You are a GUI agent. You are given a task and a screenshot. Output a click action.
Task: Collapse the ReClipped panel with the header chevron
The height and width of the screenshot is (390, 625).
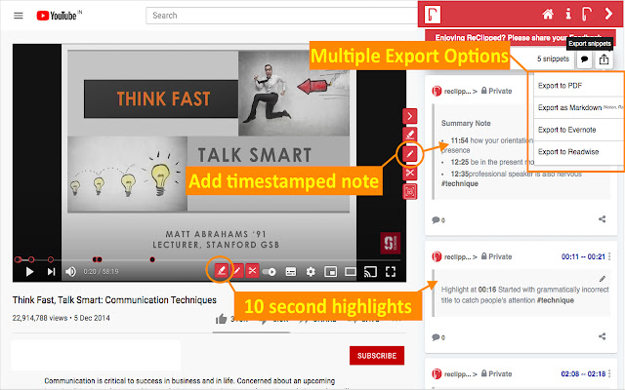coord(608,14)
